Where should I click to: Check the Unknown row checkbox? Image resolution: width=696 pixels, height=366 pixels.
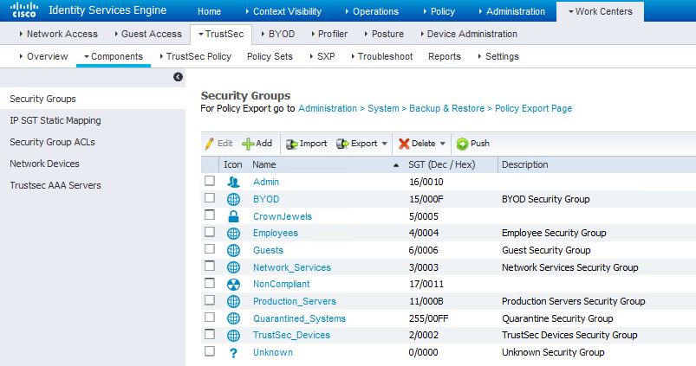(x=210, y=351)
